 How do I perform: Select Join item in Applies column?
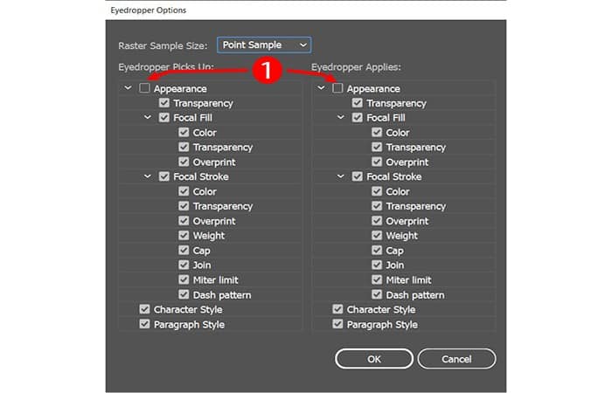(395, 265)
